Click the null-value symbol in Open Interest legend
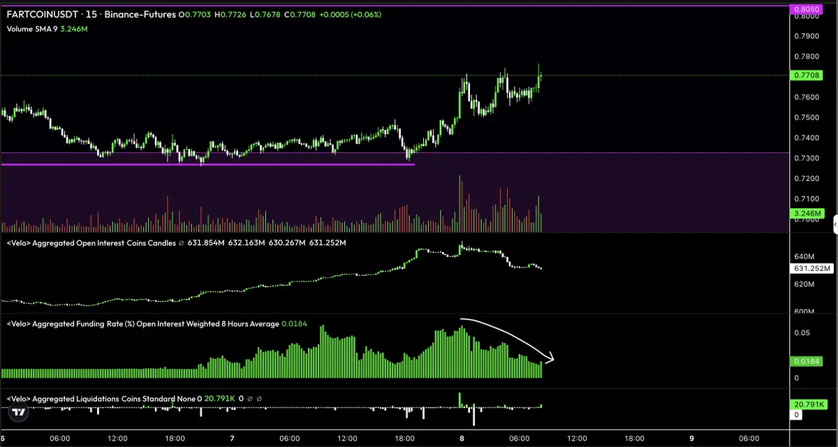Screen dimensions: 838x447 pyautogui.click(x=181, y=243)
